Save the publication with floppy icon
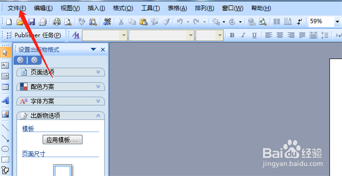 32,22
